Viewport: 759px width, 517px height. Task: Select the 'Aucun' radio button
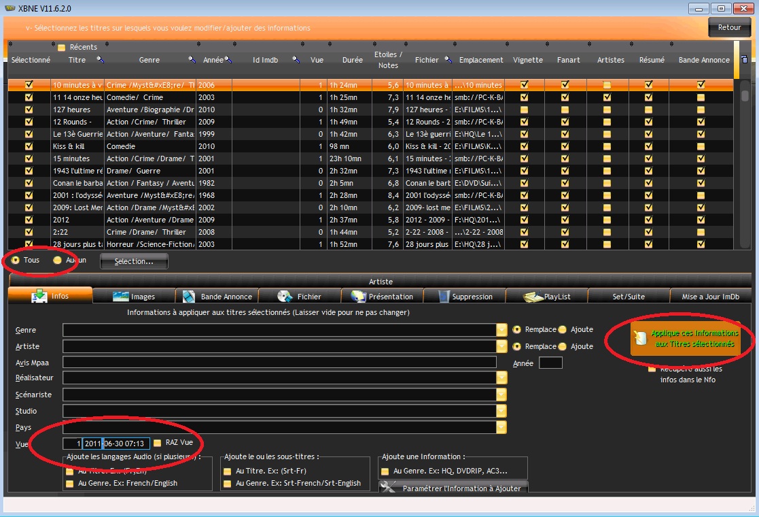coord(58,260)
